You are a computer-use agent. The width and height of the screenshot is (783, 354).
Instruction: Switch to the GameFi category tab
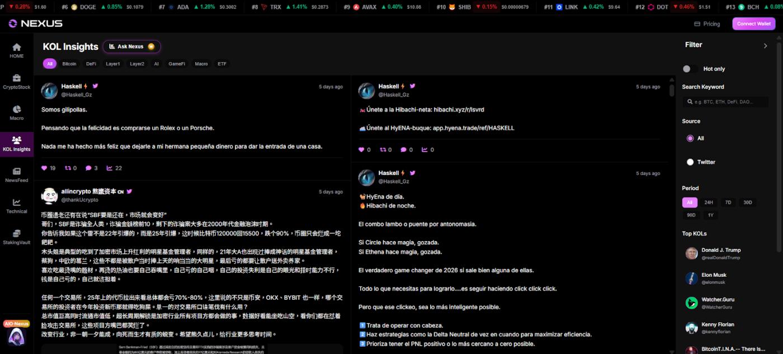pos(177,64)
